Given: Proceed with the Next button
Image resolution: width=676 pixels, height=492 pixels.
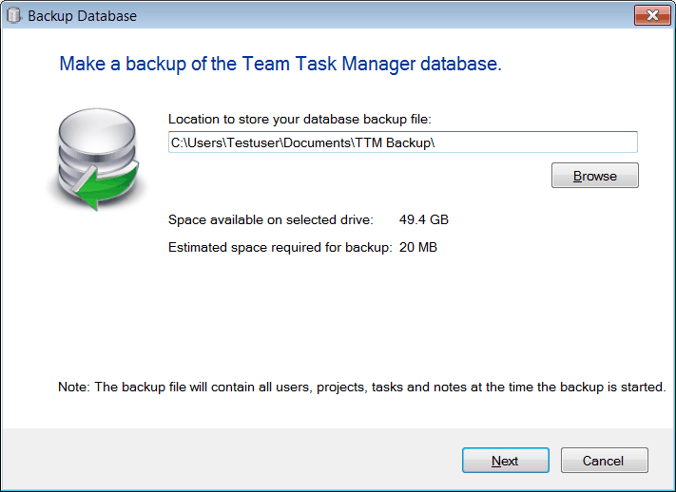Looking at the screenshot, I should point(505,461).
